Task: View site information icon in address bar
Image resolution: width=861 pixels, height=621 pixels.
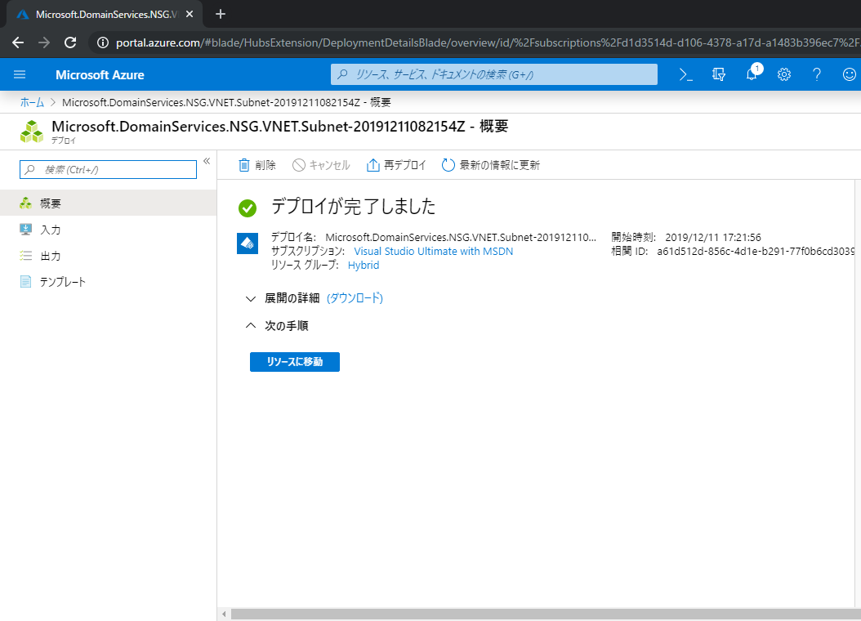Action: [103, 42]
